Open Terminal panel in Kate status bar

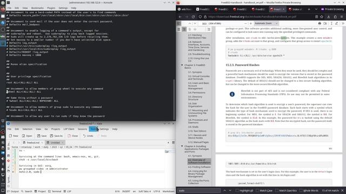pos(55,191)
